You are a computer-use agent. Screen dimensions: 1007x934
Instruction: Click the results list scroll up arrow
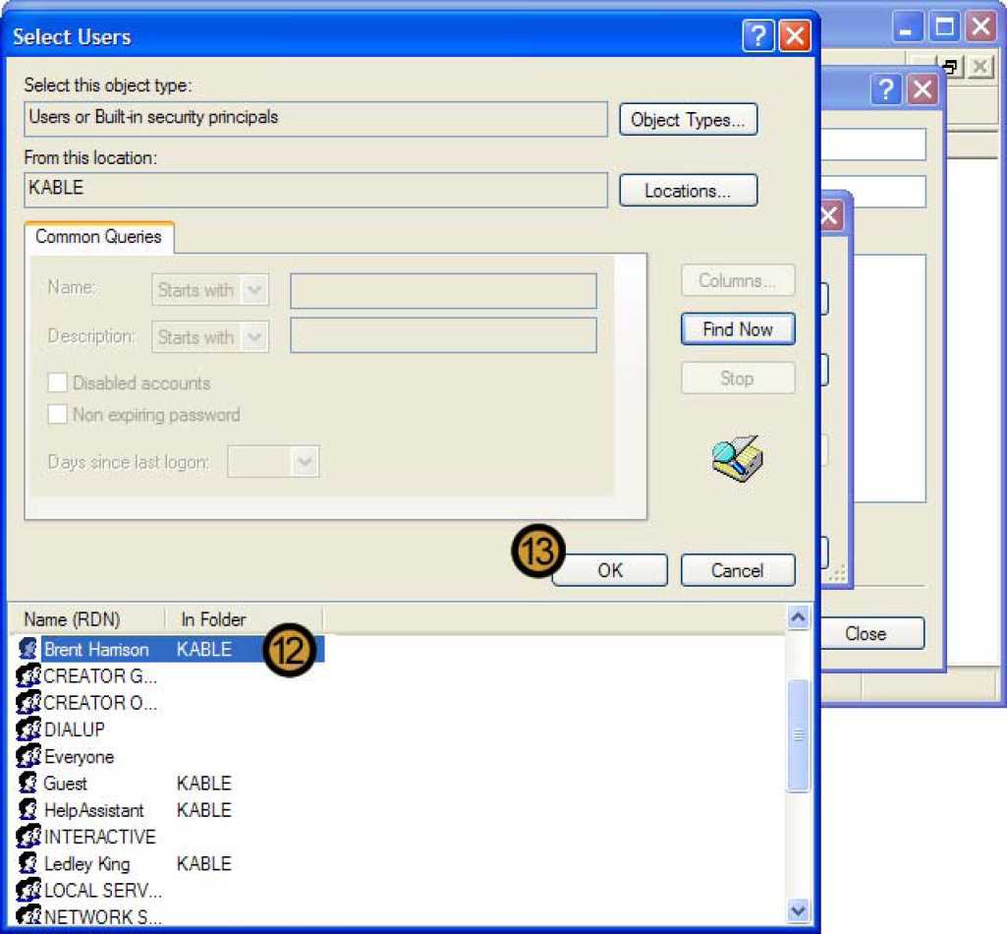point(799,617)
